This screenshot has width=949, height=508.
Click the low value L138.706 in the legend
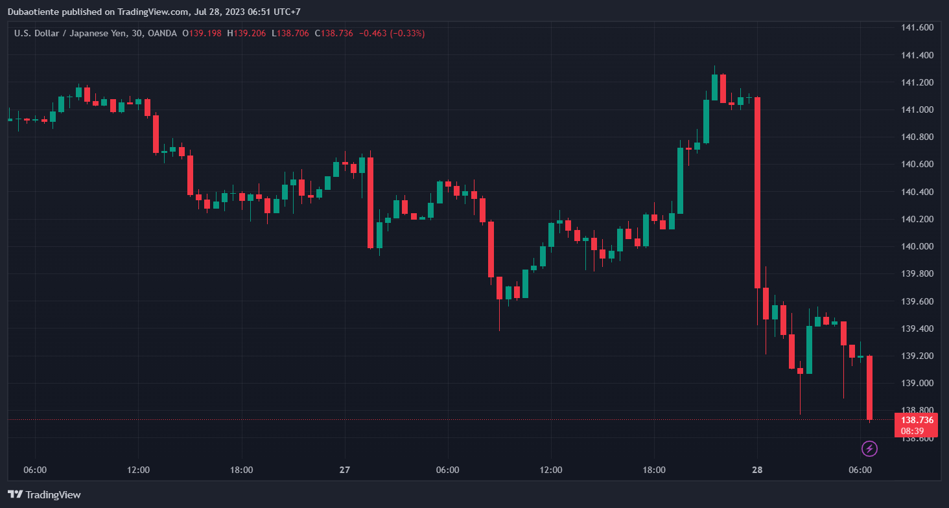point(291,33)
